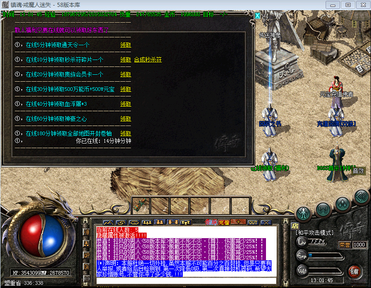Claim the 60-minute 神豪之心 reward
This screenshot has width=371, height=288.
point(125,119)
